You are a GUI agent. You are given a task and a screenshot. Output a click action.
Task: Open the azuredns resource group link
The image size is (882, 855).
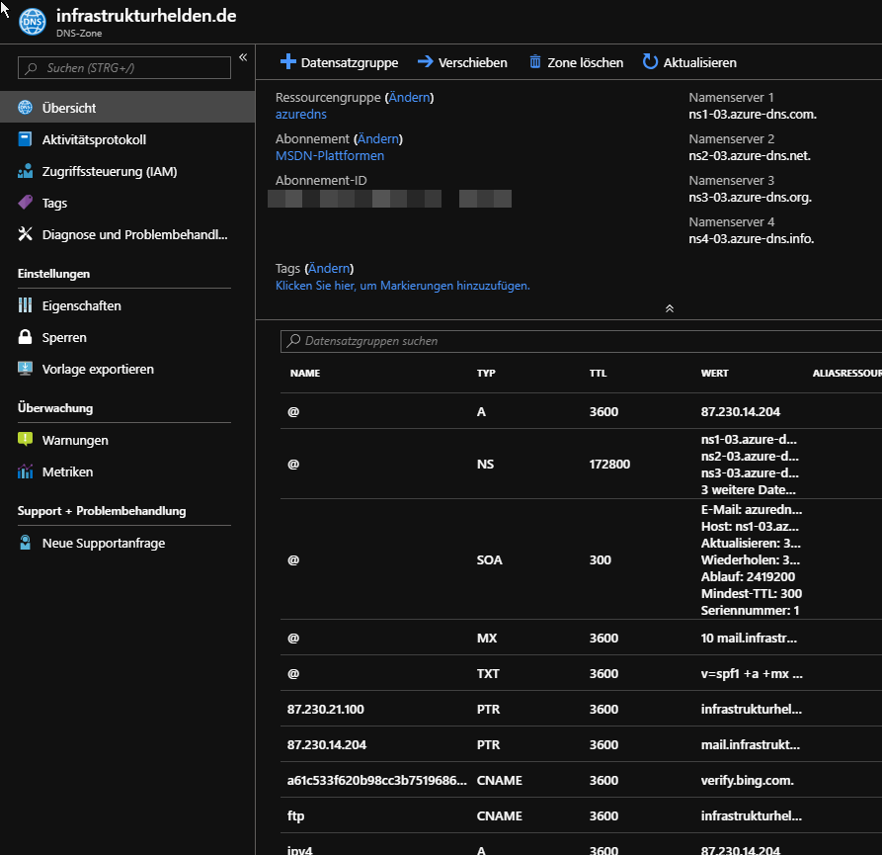(x=301, y=114)
